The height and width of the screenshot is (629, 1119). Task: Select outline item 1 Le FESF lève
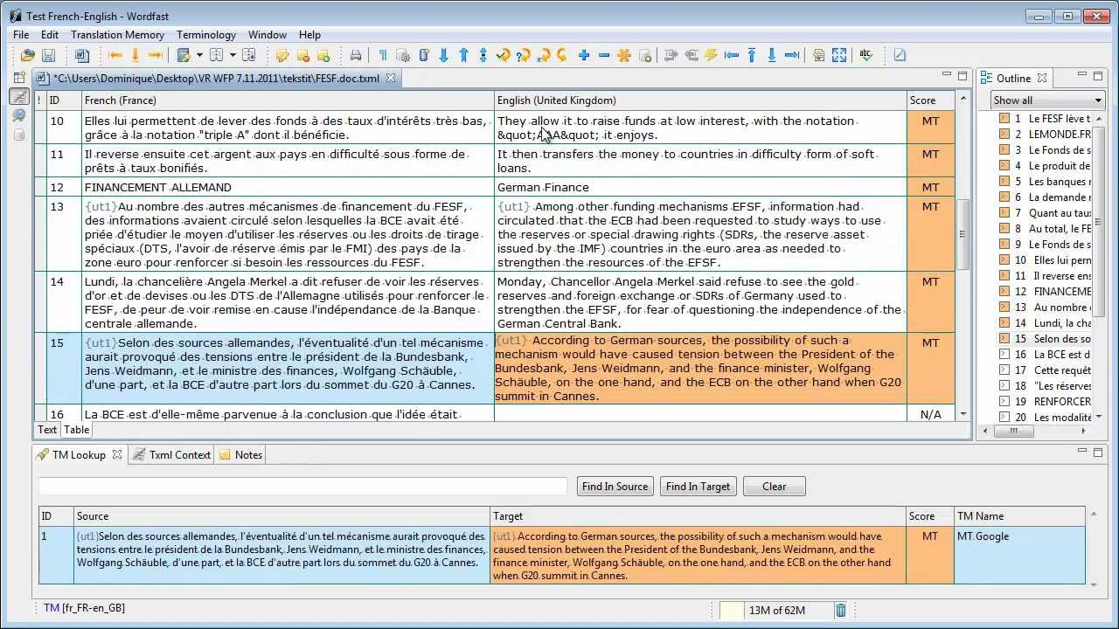[x=1045, y=118]
